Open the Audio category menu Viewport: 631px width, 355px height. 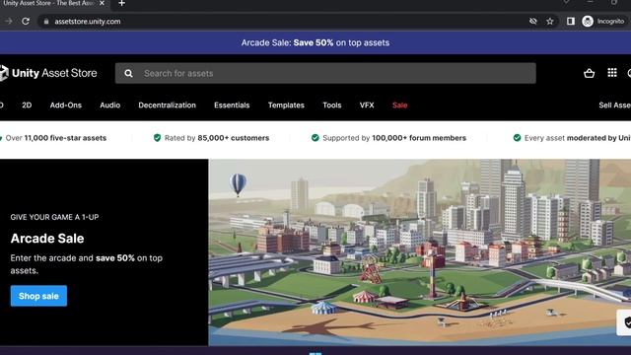tap(109, 106)
